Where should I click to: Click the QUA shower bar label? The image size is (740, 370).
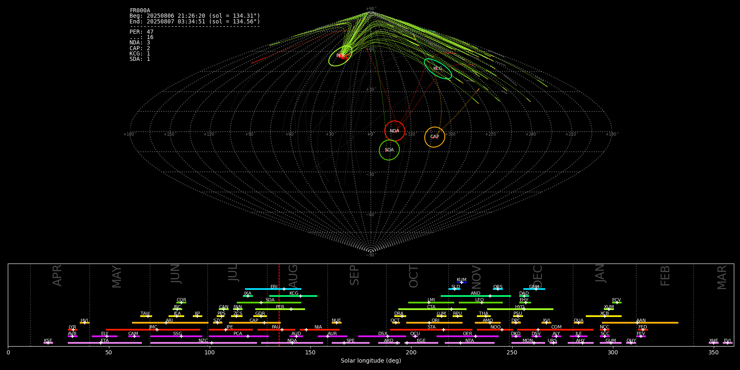[579, 320]
